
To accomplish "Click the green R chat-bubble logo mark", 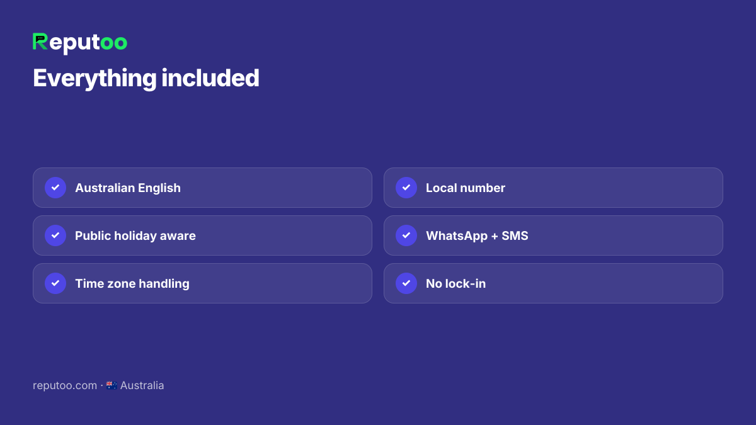I will [x=40, y=42].
